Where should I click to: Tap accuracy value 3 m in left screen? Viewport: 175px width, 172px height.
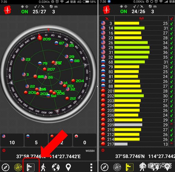(x=54, y=12)
